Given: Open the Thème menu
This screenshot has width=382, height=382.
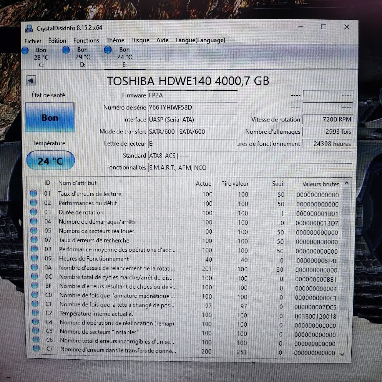Looking at the screenshot, I should tap(115, 40).
